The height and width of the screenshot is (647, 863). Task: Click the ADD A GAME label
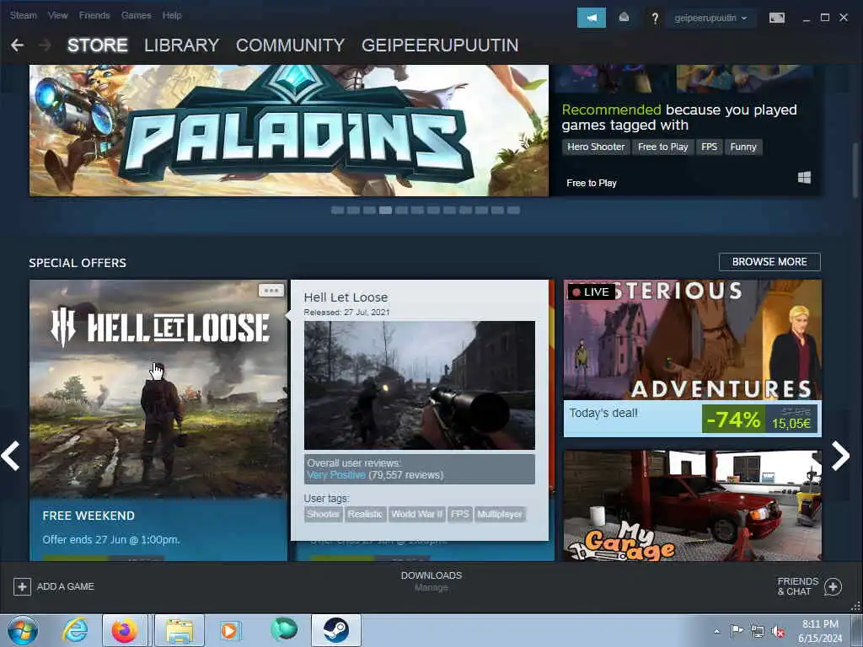(x=66, y=586)
